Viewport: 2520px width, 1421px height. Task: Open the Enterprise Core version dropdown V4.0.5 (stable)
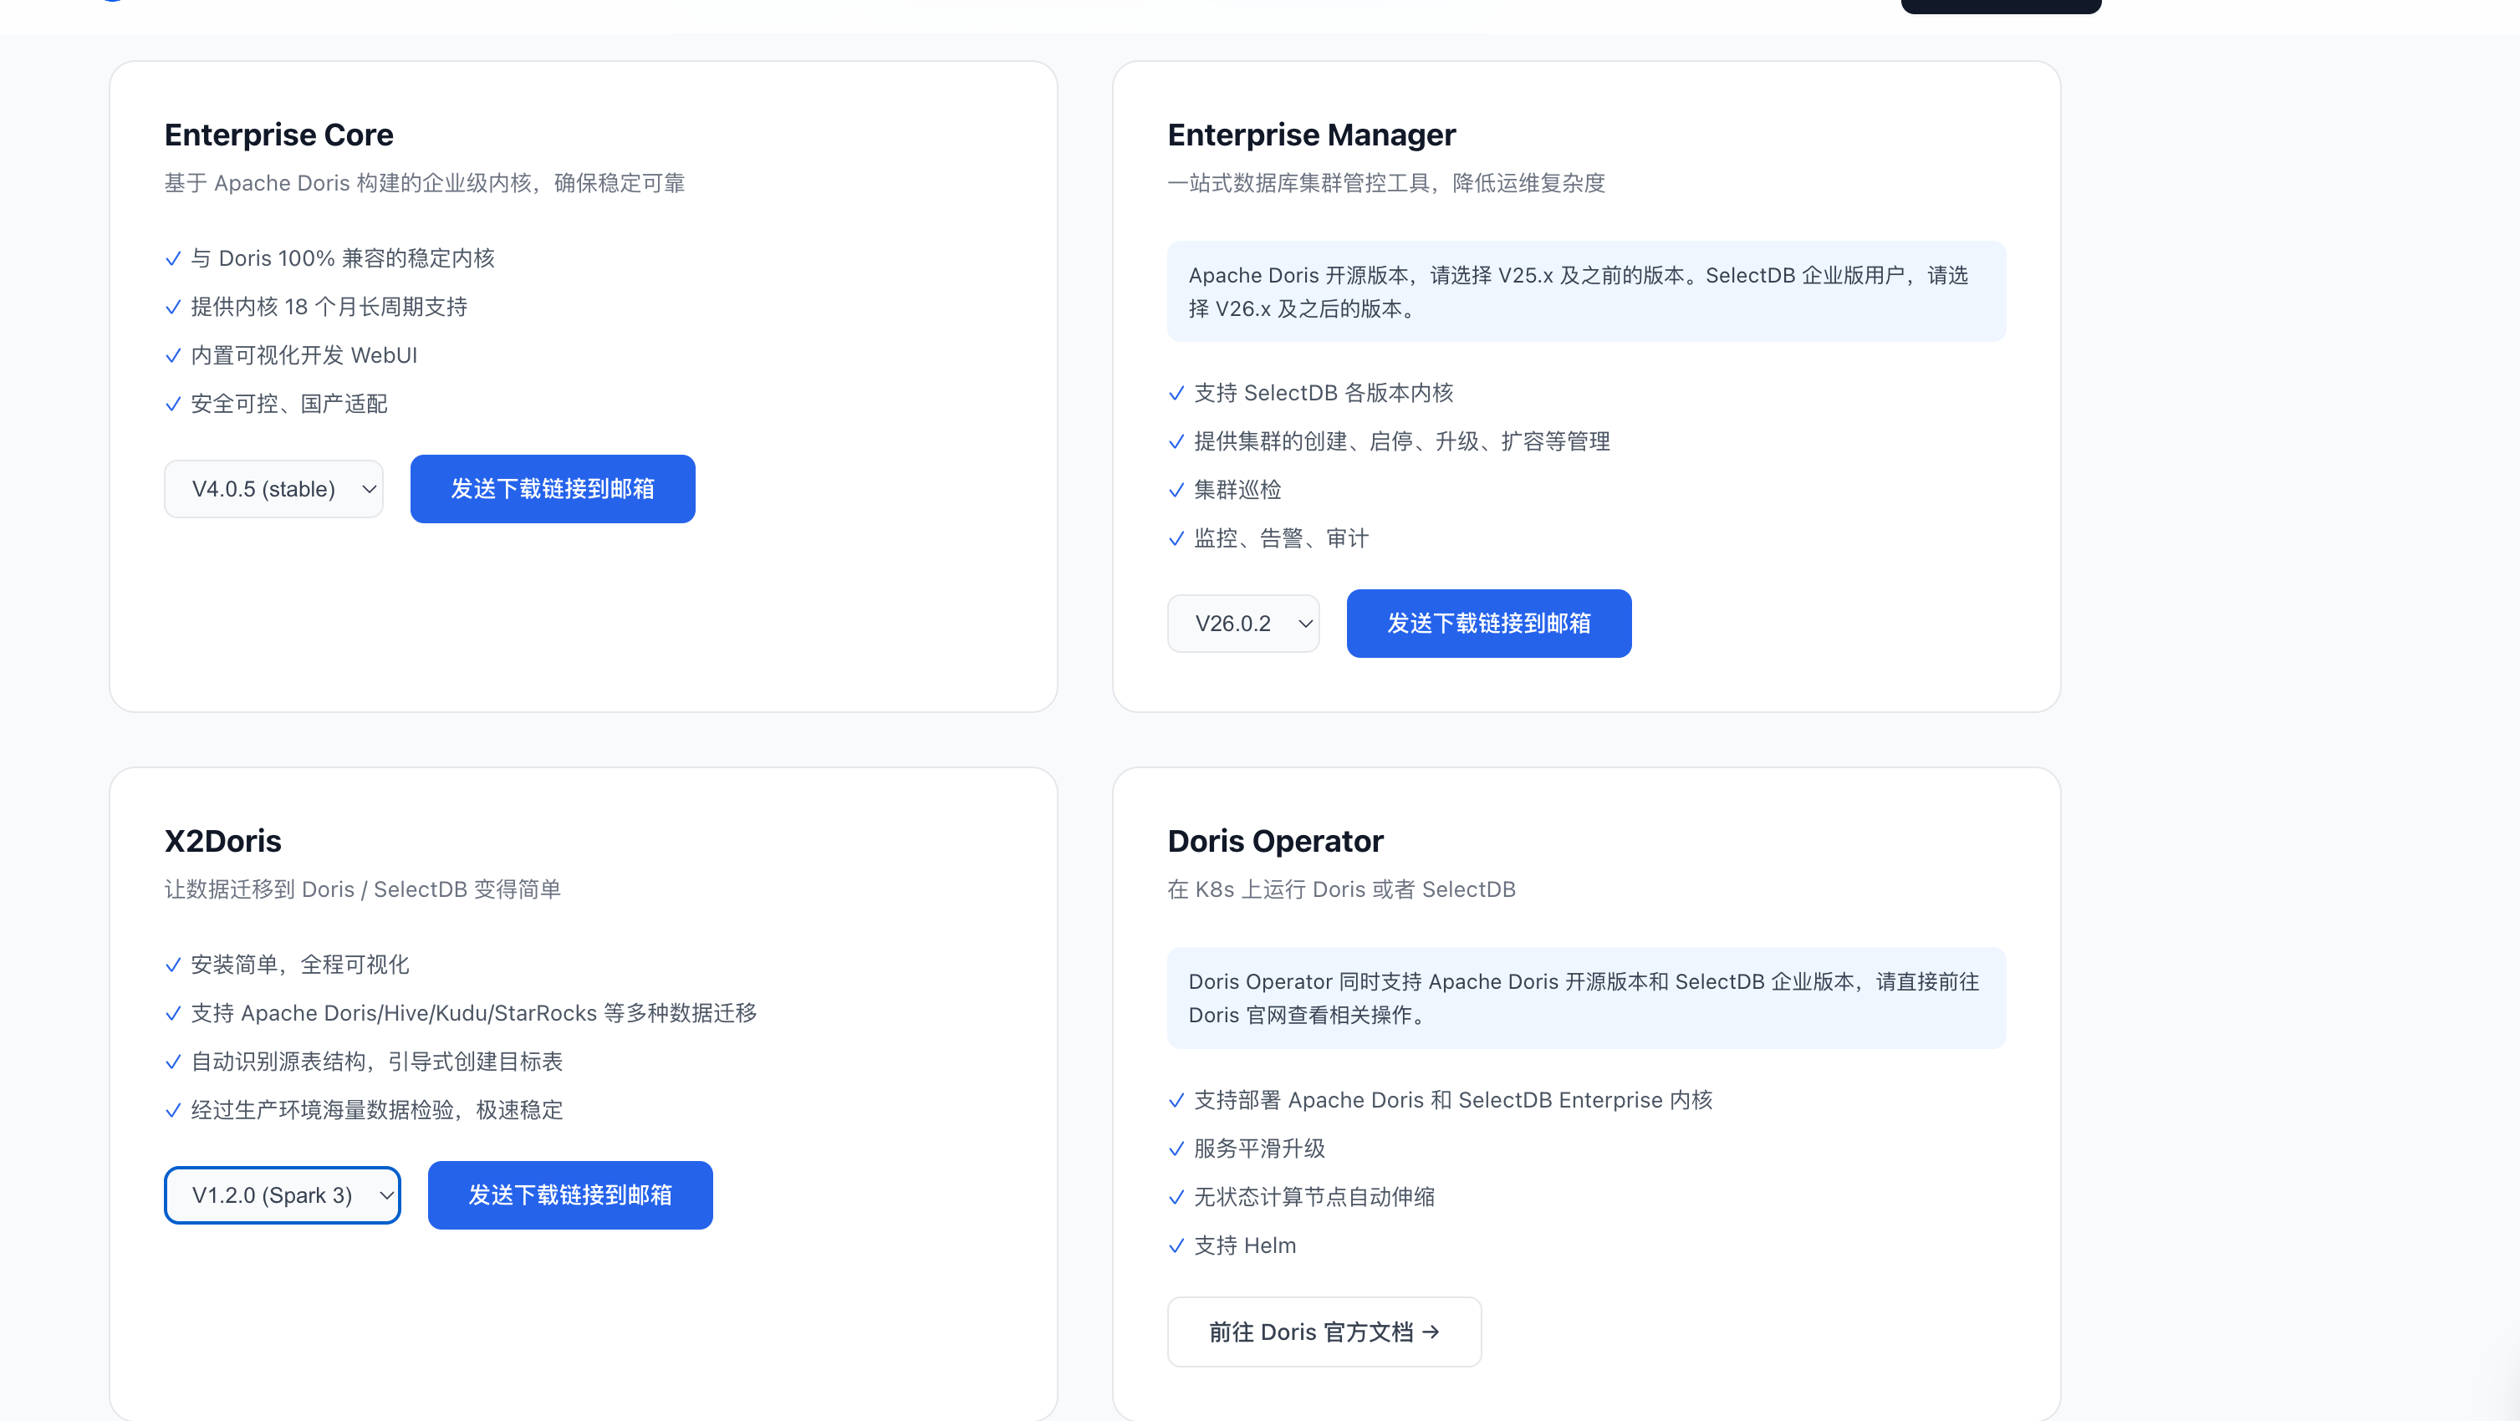click(273, 489)
